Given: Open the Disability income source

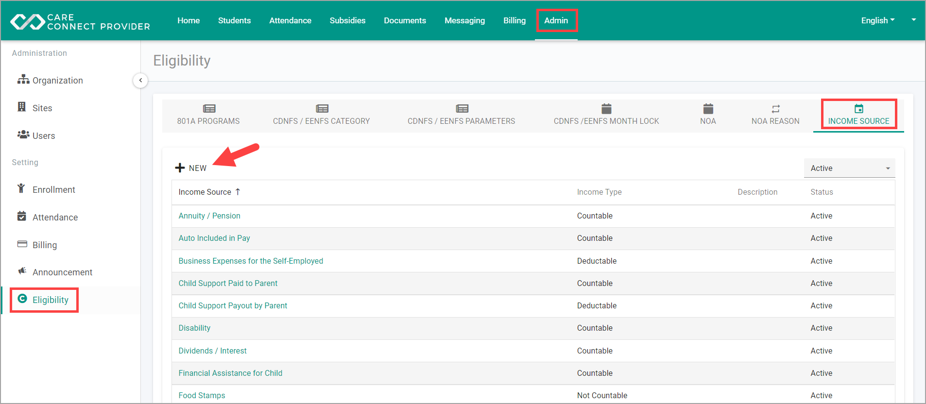Looking at the screenshot, I should click(x=194, y=328).
